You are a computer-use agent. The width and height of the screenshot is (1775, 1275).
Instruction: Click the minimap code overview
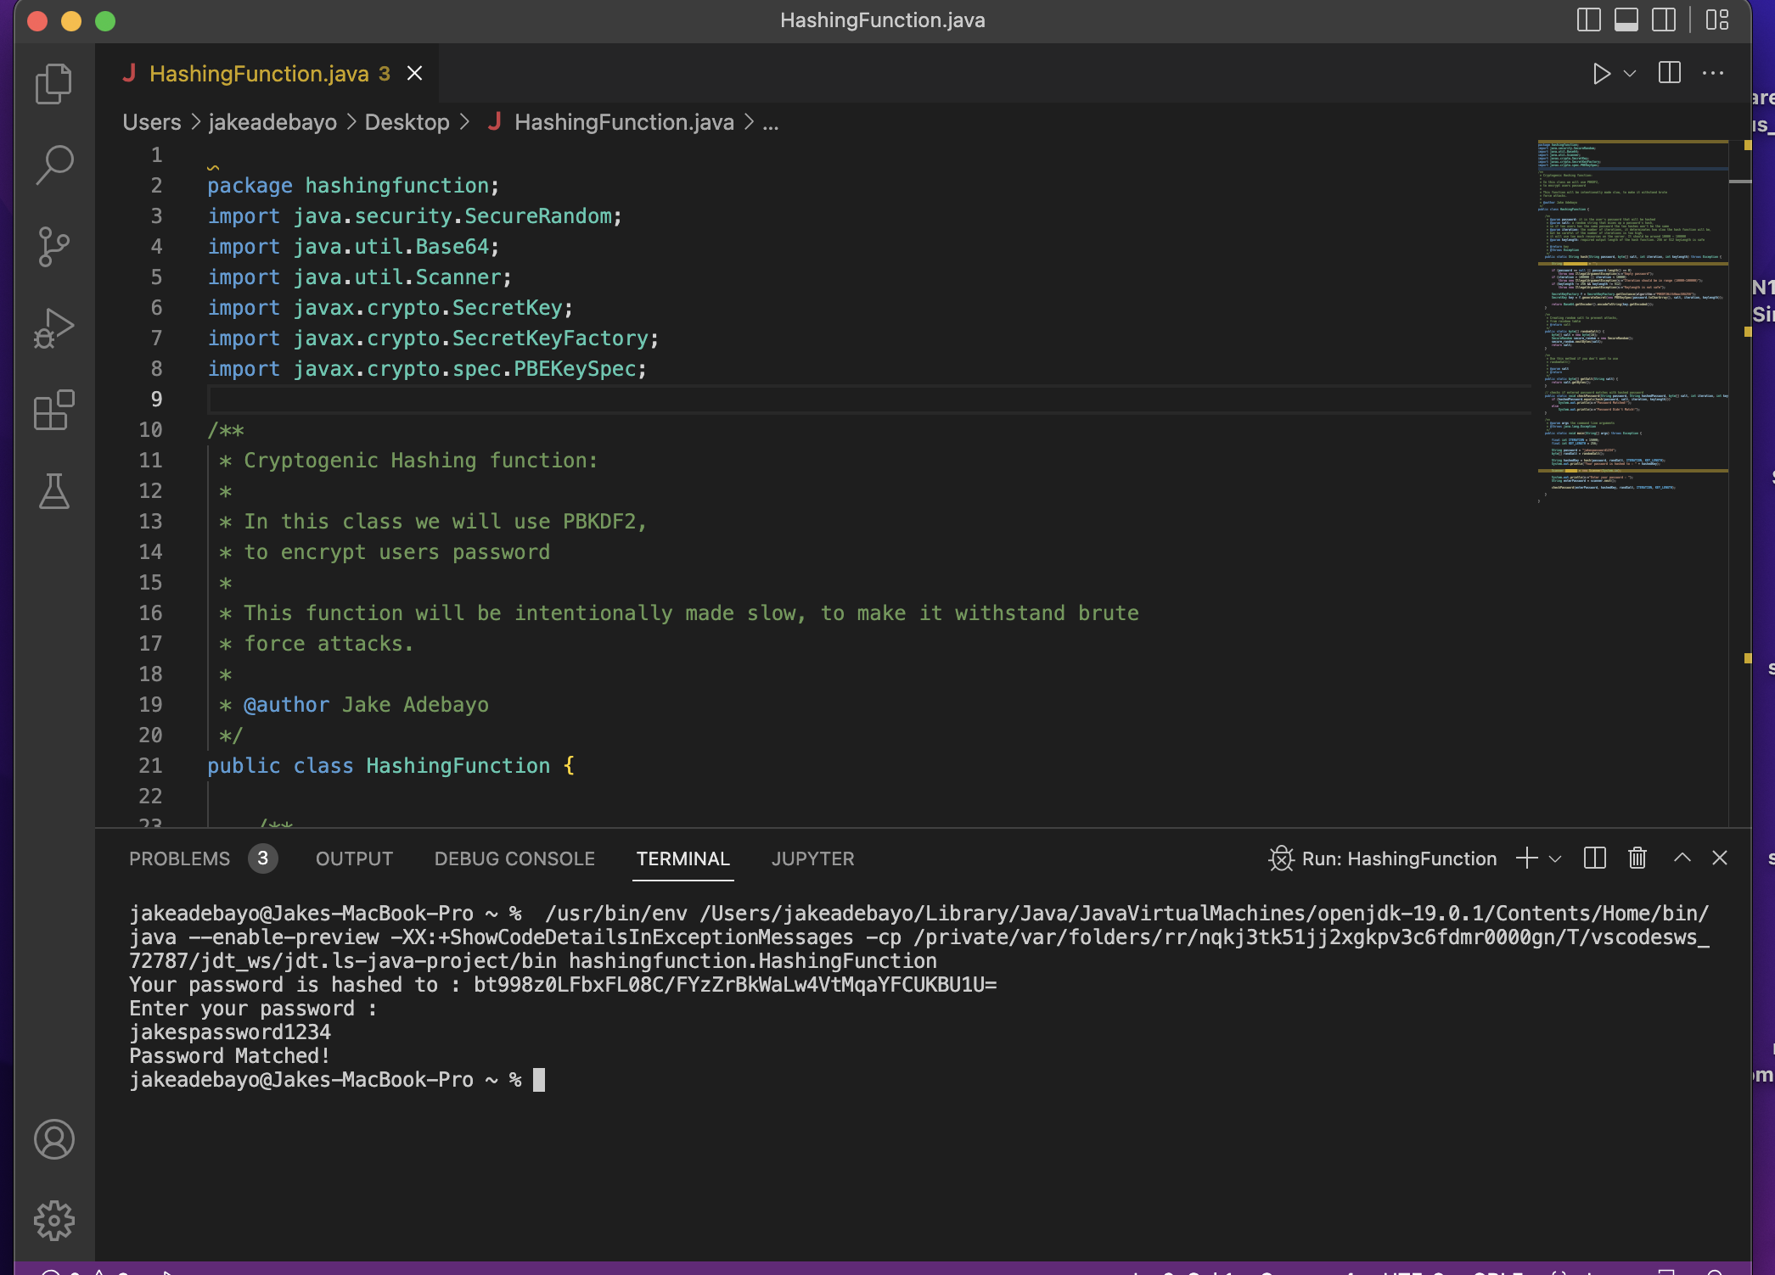pos(1632,322)
